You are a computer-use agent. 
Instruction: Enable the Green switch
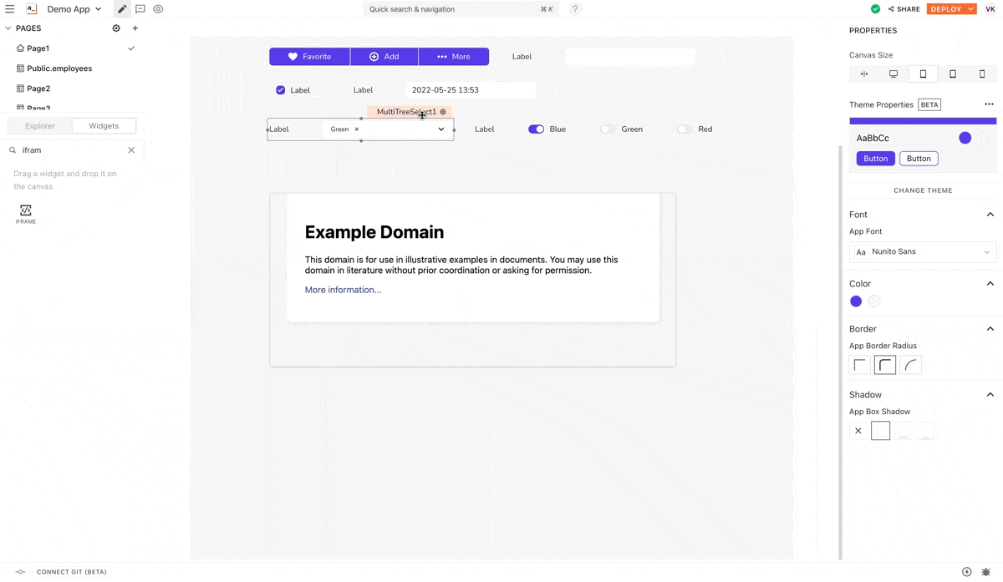[x=608, y=129]
